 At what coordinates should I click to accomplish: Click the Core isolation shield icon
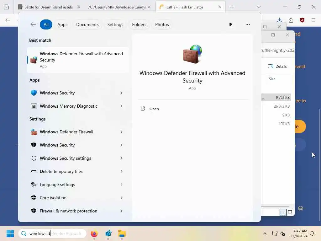(x=34, y=198)
